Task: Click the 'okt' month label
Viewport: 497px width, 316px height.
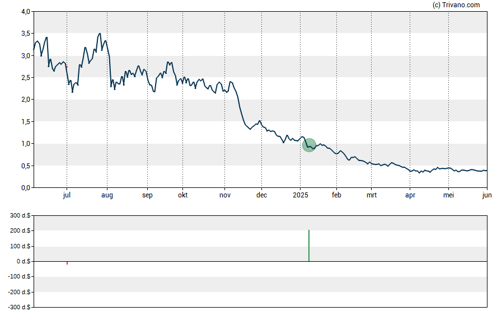Action: pos(182,195)
